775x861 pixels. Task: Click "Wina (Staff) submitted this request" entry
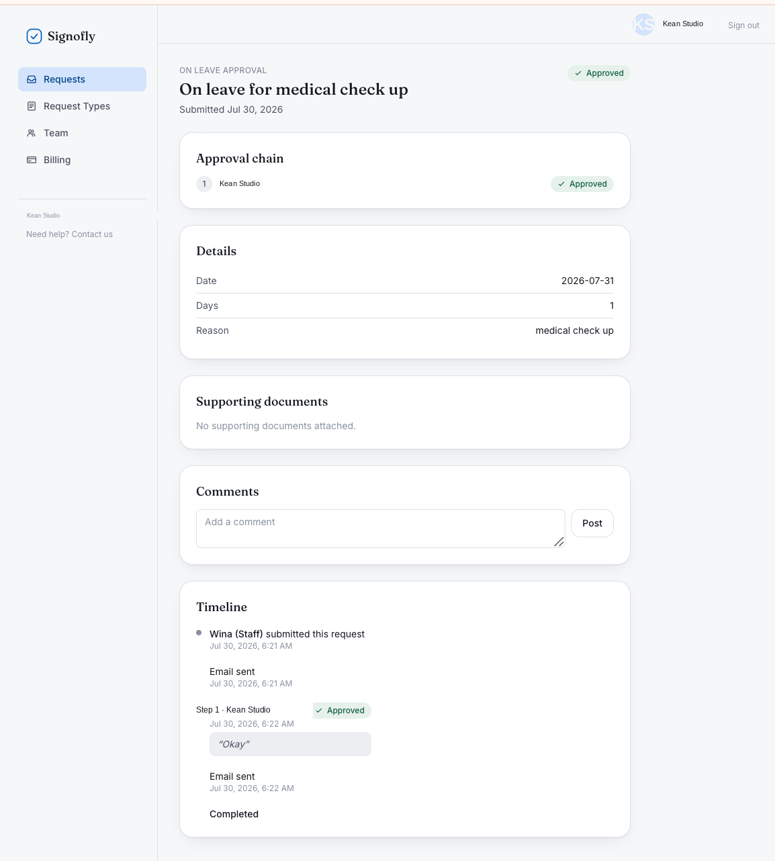click(x=287, y=634)
